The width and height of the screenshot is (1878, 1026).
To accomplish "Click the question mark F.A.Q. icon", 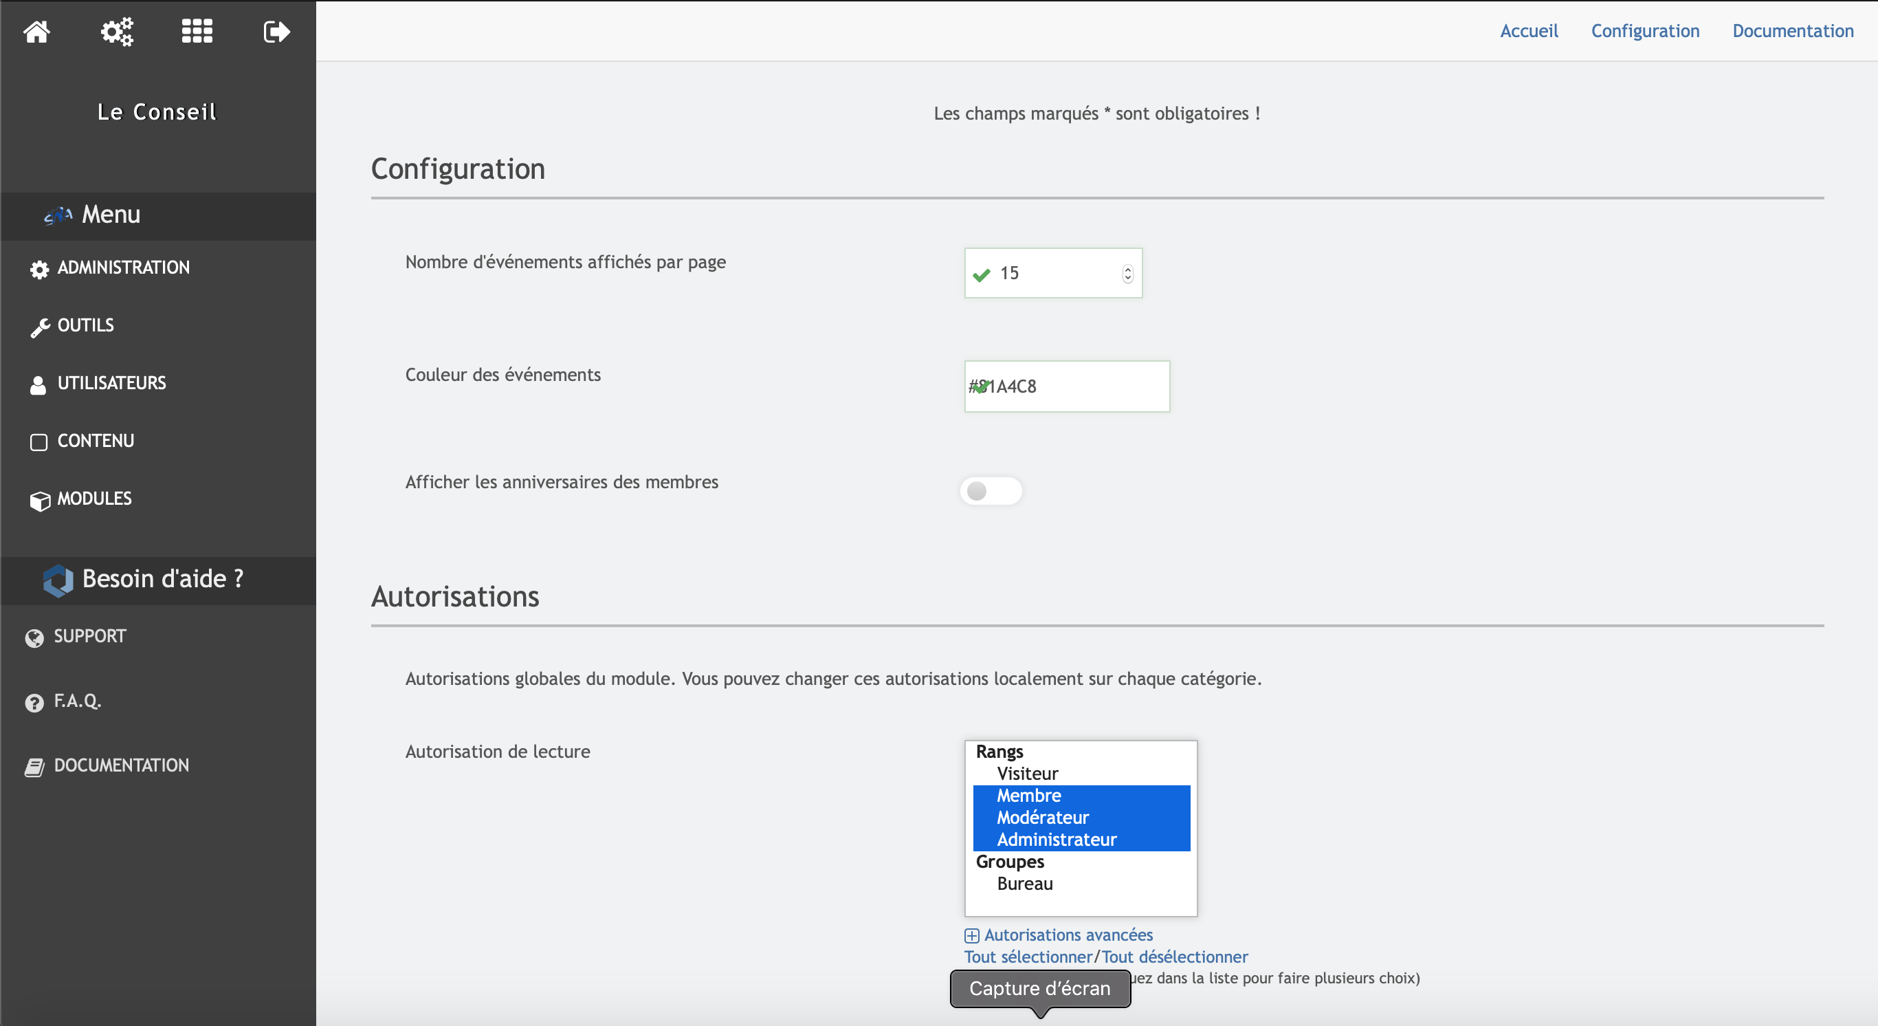I will 34,703.
